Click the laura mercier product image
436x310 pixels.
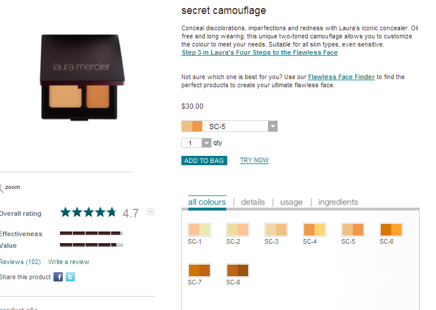(83, 77)
